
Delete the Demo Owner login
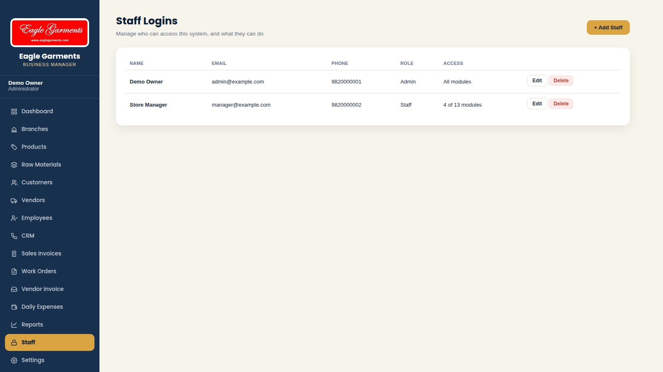click(561, 81)
